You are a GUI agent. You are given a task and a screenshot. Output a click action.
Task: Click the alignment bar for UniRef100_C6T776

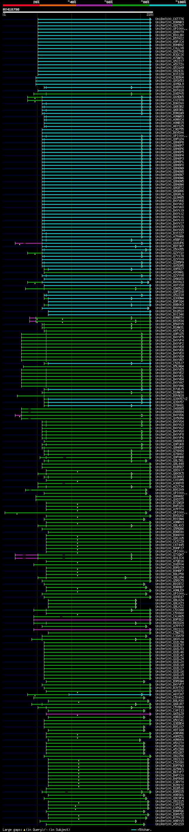tap(94, 19)
